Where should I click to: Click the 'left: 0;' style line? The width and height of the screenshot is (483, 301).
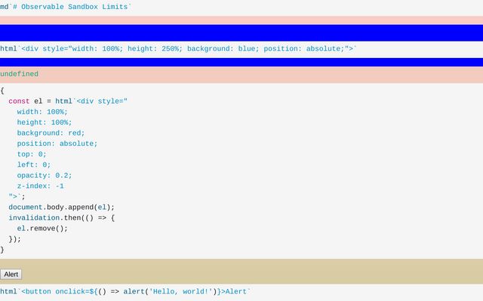tap(34, 165)
